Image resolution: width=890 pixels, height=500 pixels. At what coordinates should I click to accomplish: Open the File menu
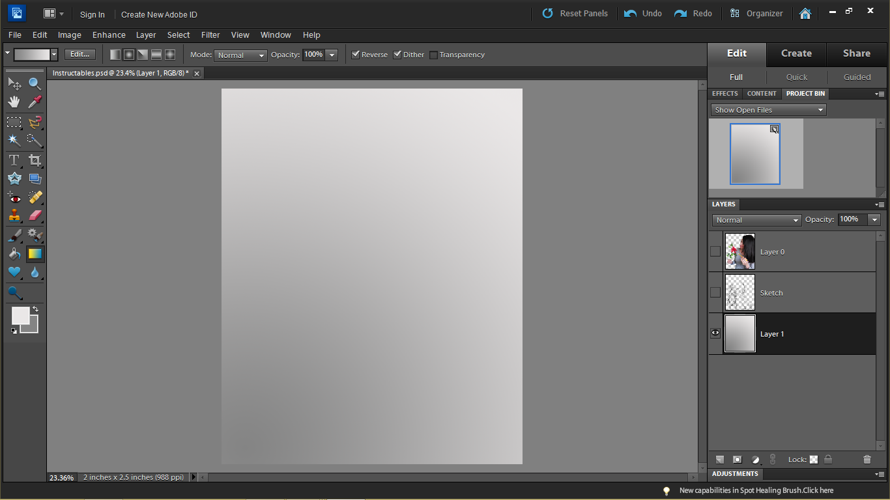(x=14, y=35)
